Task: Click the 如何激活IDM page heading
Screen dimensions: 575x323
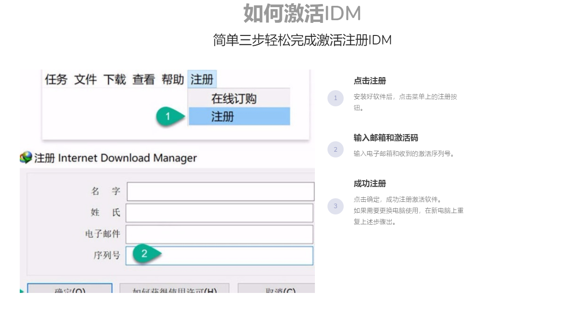Action: tap(302, 13)
